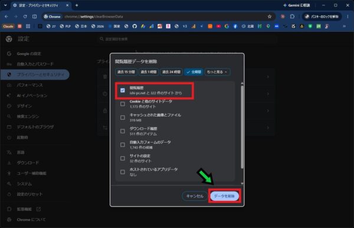
Task: Select the 過去 15 分間 time range chip
Action: click(x=126, y=72)
